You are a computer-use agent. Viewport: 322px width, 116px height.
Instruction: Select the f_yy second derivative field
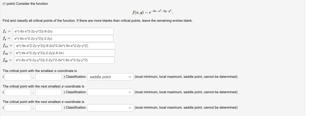64,60
